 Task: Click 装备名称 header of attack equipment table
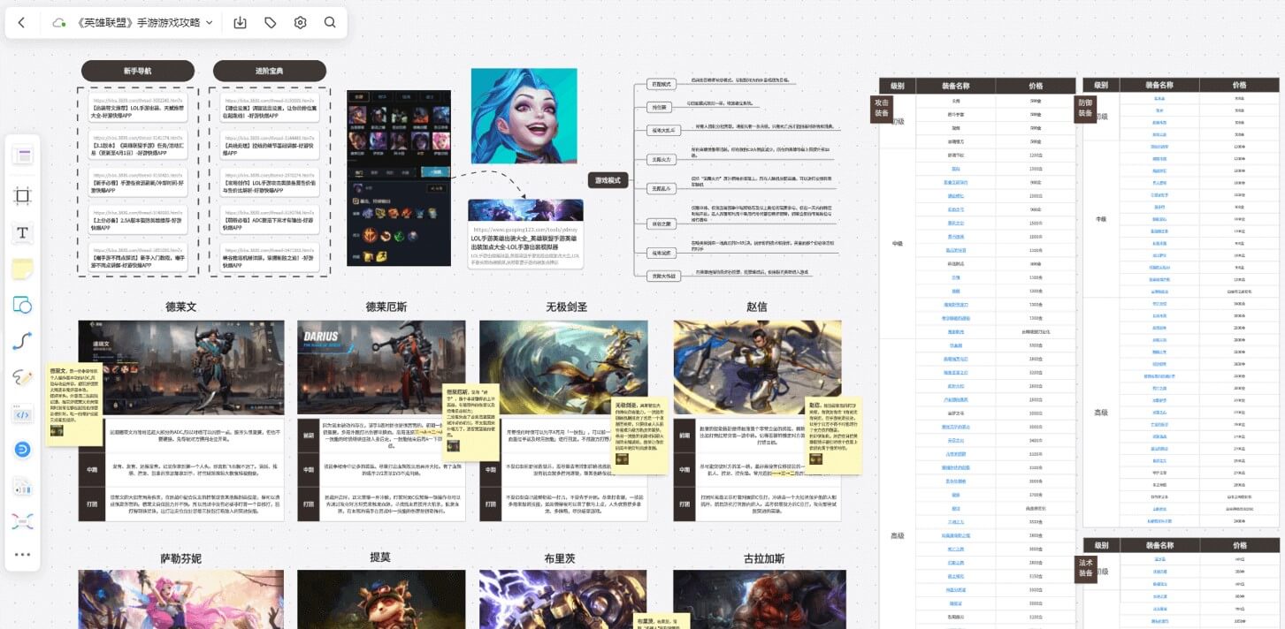pos(954,86)
